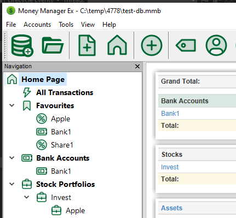
Task: Open the tag manager toolbar icon
Action: tap(186, 45)
